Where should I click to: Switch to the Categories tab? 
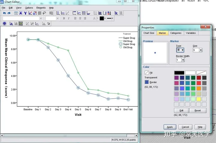[176, 33]
